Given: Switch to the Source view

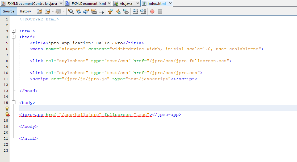Looking at the screenshot, I should tap(9, 11).
